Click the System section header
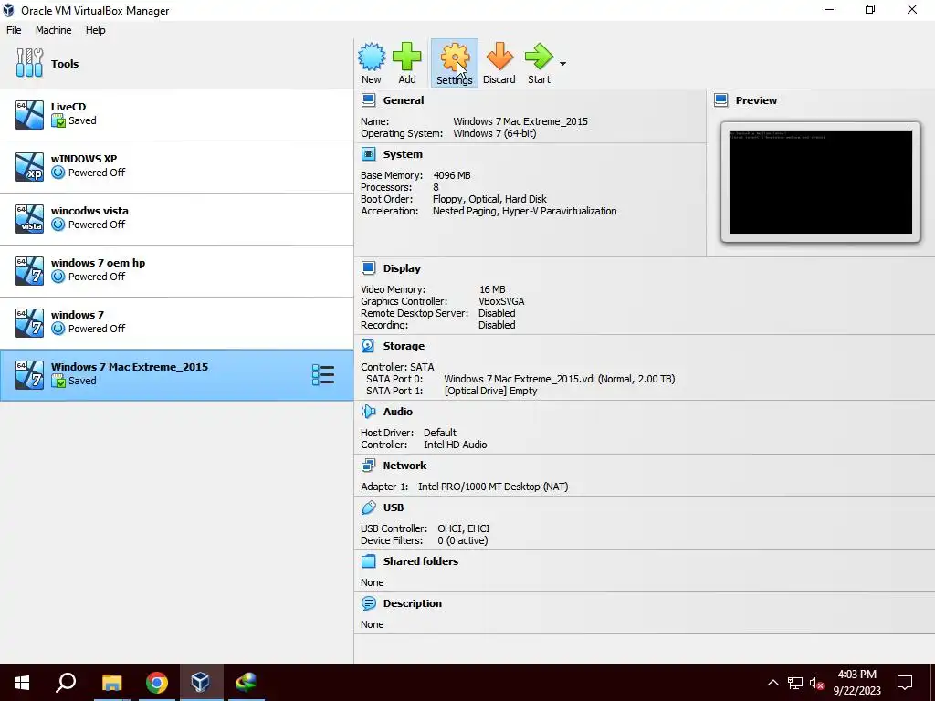Image resolution: width=935 pixels, height=701 pixels. tap(403, 153)
